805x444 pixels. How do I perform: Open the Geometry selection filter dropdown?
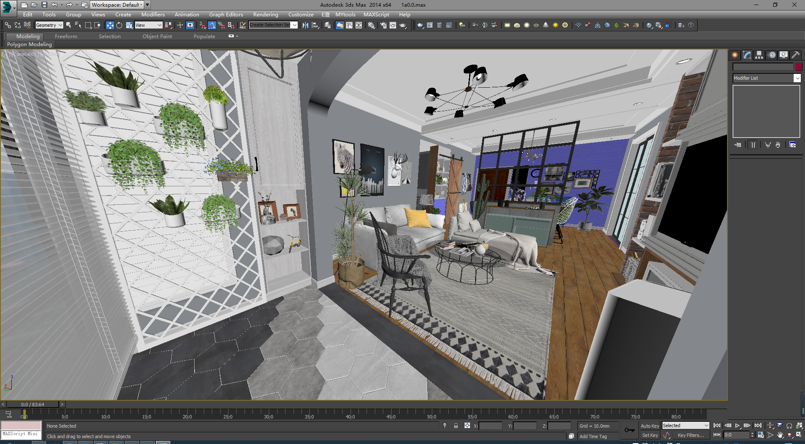click(x=49, y=25)
